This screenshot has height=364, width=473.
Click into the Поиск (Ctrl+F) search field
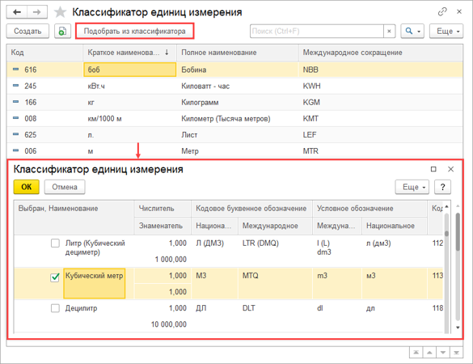point(317,31)
